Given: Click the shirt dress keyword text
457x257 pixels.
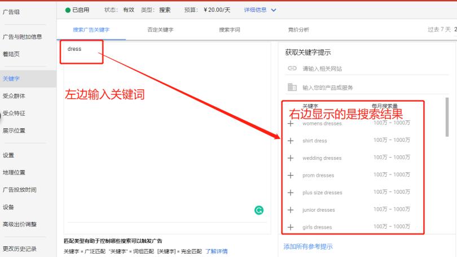Looking at the screenshot, I should (x=315, y=141).
